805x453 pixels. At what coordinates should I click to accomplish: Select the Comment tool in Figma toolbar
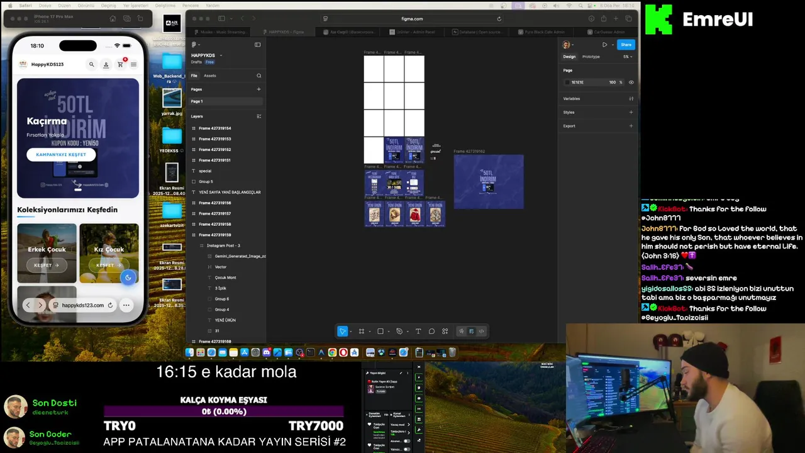tap(431, 332)
